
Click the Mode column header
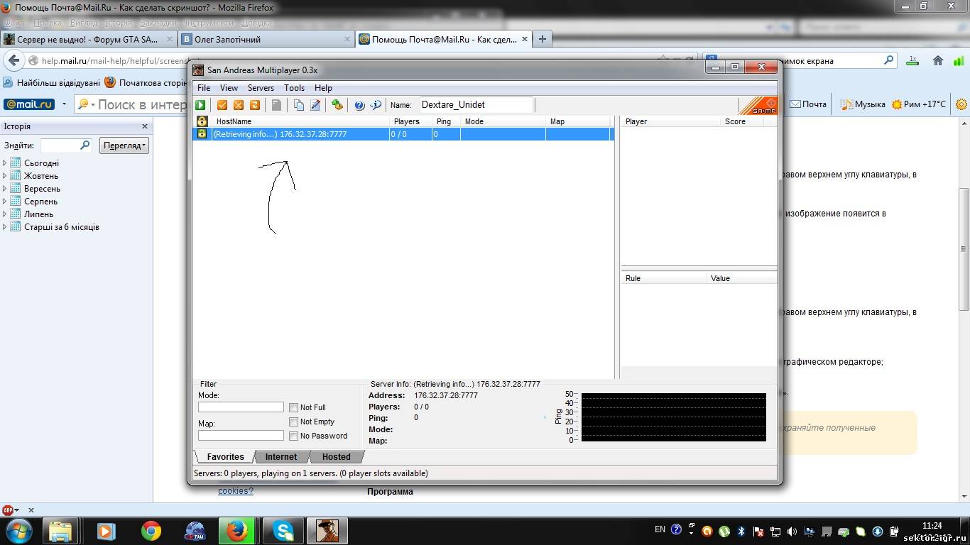[x=503, y=121]
